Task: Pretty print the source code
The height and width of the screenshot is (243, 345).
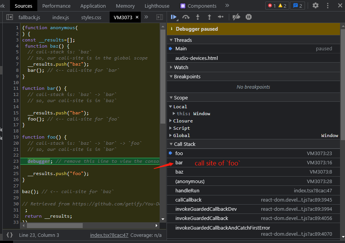Action: (x=10, y=235)
